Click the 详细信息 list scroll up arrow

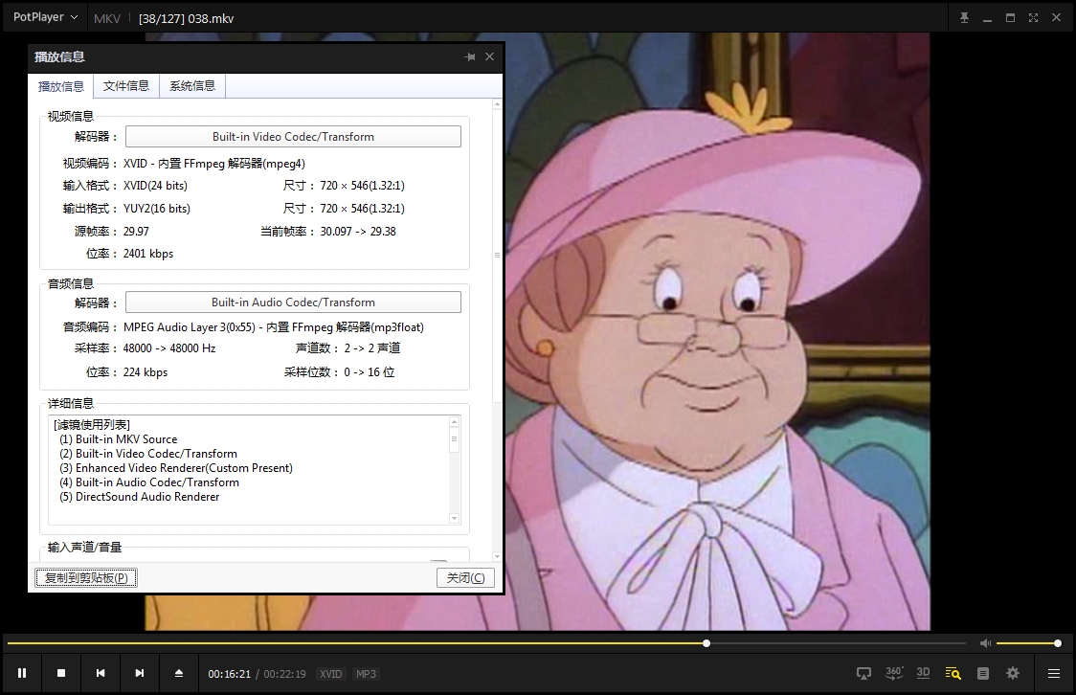click(x=454, y=421)
